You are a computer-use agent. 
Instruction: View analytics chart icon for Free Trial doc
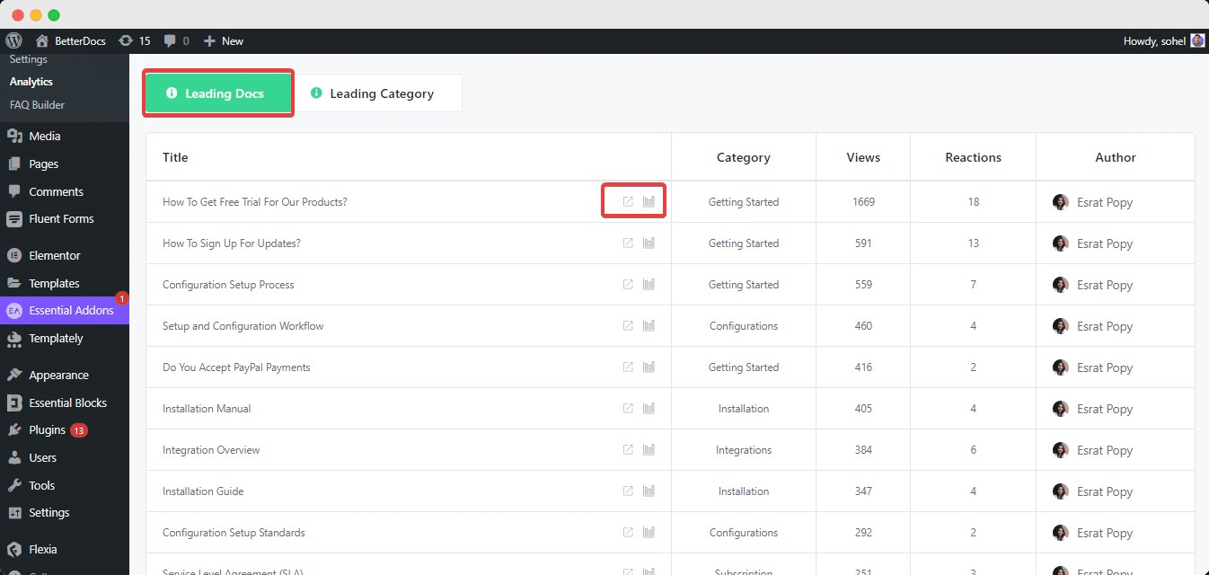point(649,202)
